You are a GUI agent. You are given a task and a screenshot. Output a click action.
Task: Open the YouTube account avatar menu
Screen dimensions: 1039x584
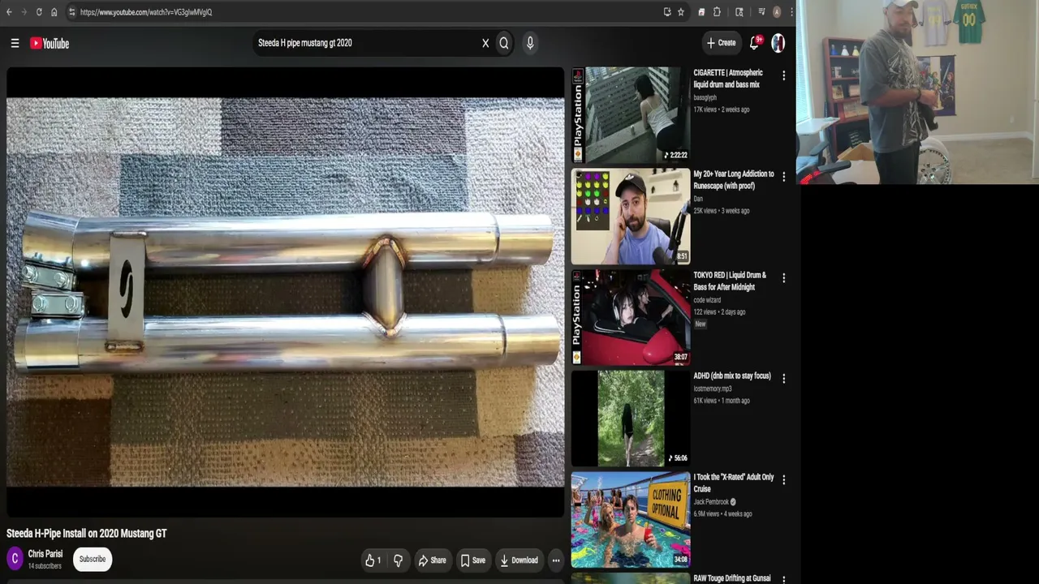[x=778, y=43]
